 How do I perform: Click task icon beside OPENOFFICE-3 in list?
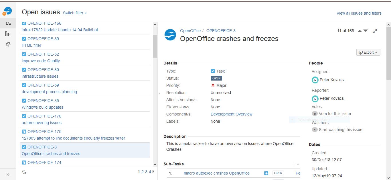24,147
